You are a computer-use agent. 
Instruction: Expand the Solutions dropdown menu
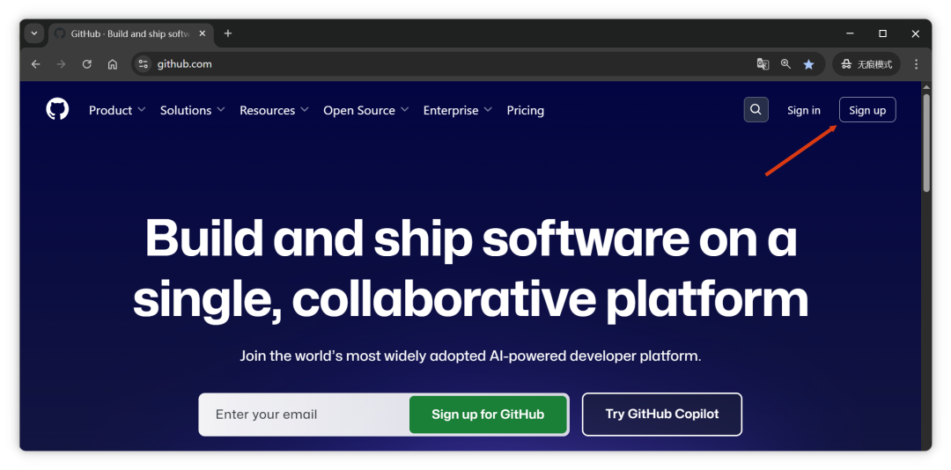click(192, 110)
